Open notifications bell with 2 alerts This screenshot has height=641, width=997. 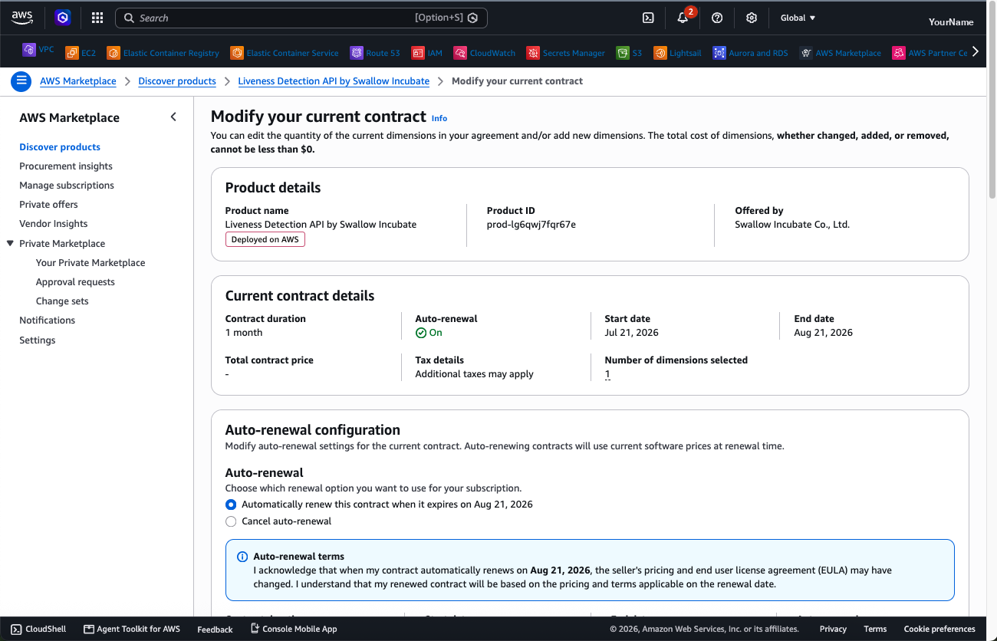pyautogui.click(x=683, y=18)
